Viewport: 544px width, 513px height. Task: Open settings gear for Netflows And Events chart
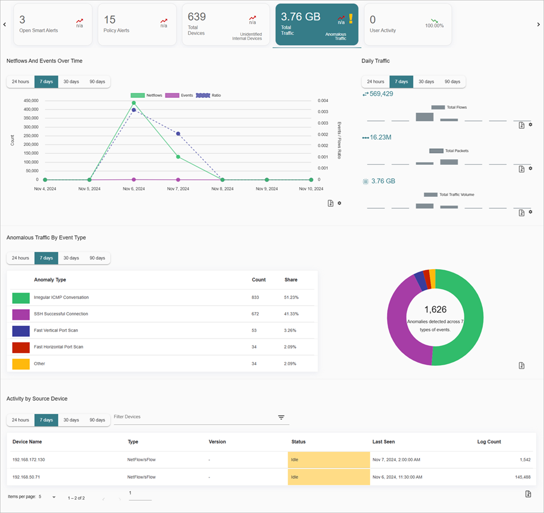click(x=339, y=203)
